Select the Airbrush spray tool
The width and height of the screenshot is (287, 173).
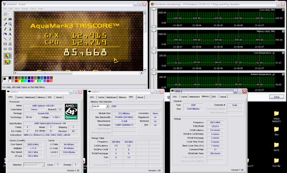(5, 34)
